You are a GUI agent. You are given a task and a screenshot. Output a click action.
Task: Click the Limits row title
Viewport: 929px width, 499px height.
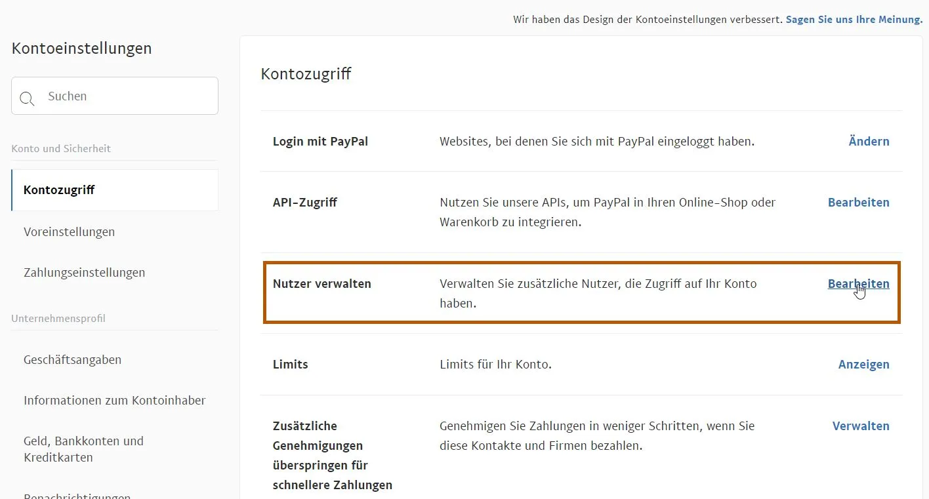click(x=290, y=364)
